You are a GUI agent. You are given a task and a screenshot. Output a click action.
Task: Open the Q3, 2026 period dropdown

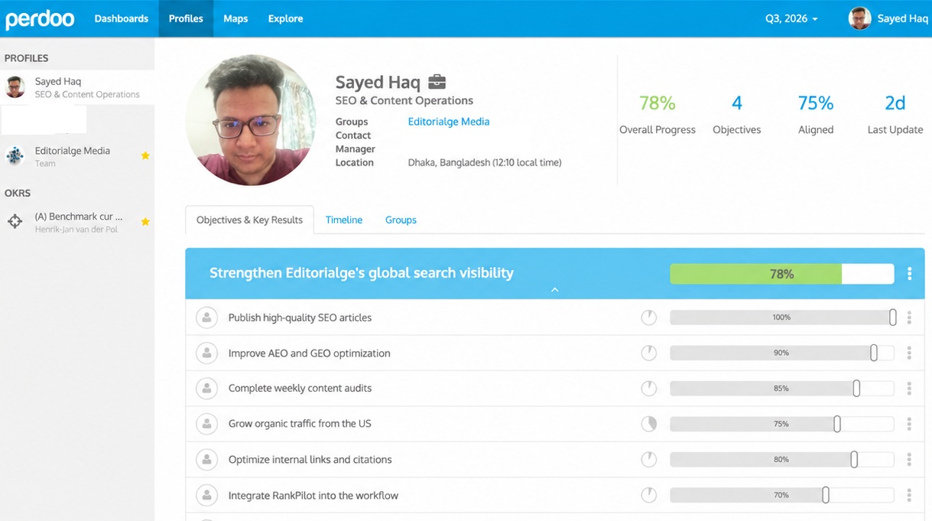coord(791,18)
